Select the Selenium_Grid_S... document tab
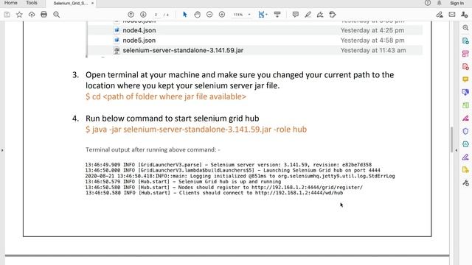Viewport: 472px width, 265px height. [71, 3]
